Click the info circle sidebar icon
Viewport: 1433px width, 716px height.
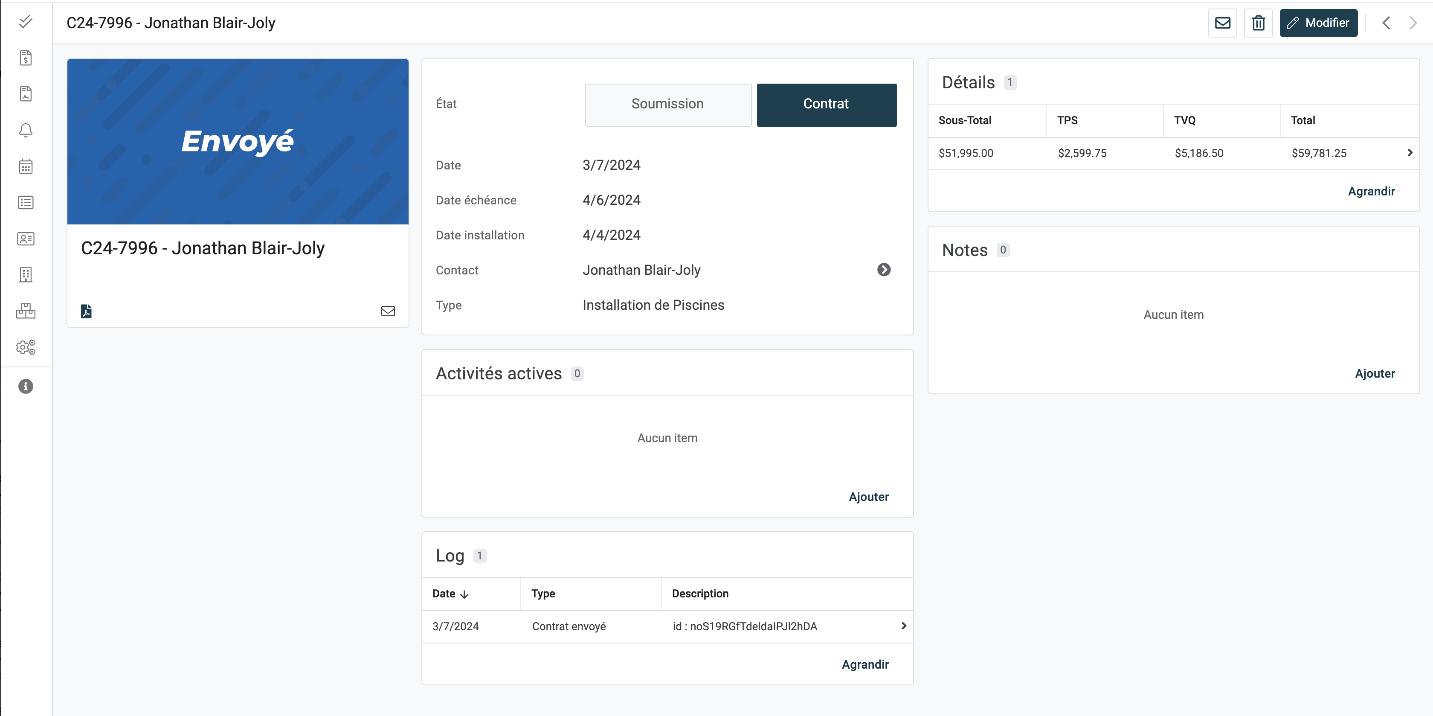point(26,387)
